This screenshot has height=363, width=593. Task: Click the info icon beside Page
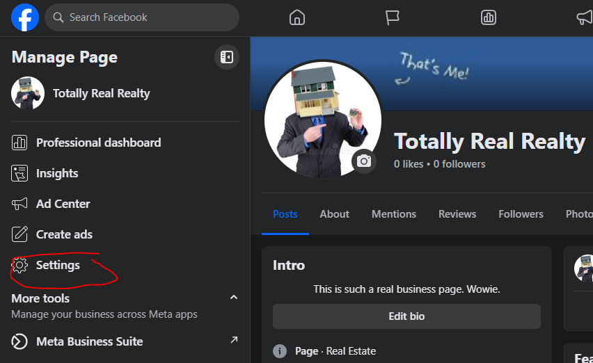click(x=280, y=351)
